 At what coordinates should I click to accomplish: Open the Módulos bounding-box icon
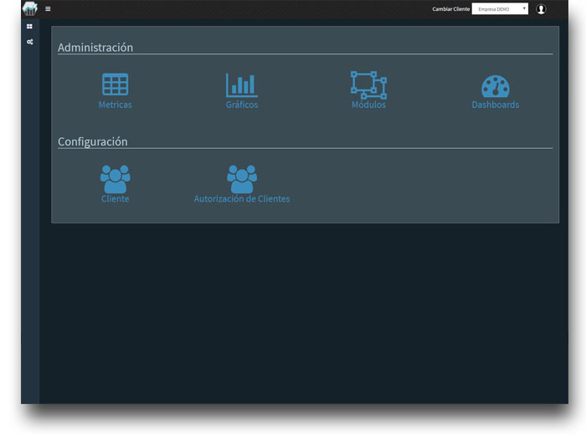click(x=368, y=84)
